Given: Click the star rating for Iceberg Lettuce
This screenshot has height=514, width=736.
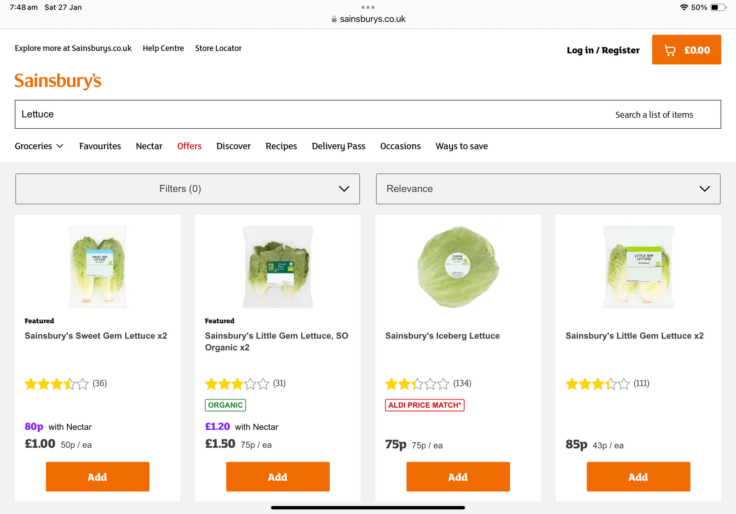Looking at the screenshot, I should [417, 383].
